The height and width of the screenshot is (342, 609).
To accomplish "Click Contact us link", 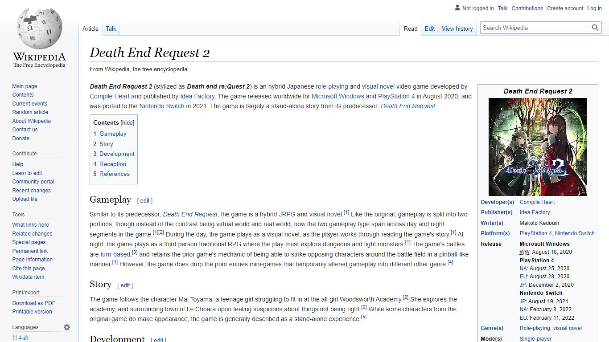I will pyautogui.click(x=25, y=130).
